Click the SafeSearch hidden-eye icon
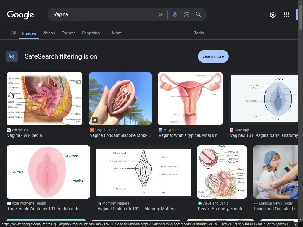Image resolution: width=303 pixels, height=227 pixels. coord(12,56)
